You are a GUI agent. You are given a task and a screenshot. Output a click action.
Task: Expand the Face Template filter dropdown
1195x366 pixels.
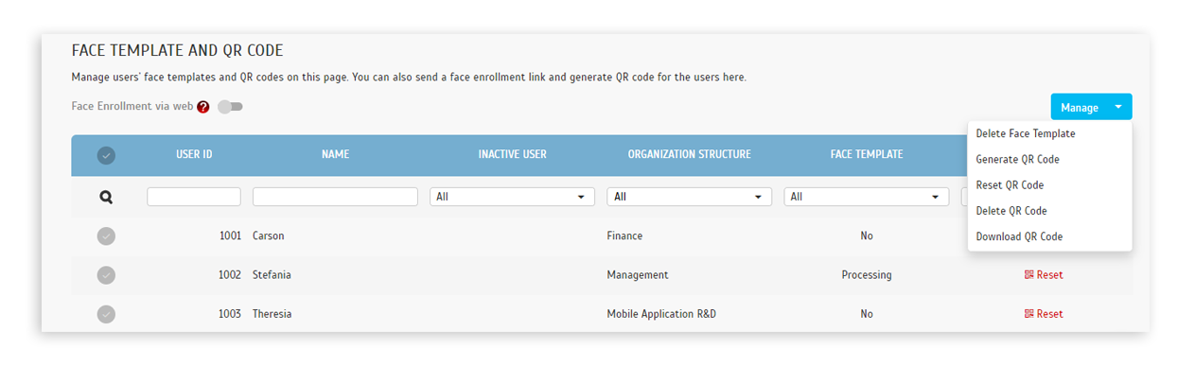866,197
